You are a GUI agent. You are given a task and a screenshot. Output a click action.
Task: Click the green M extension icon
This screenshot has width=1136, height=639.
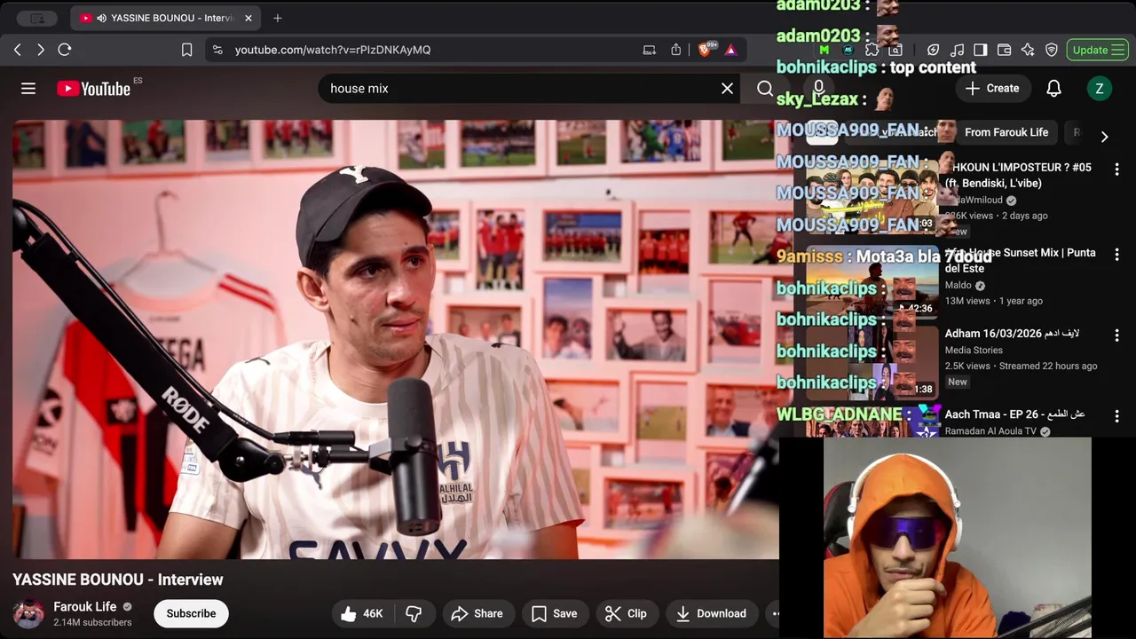click(x=824, y=50)
